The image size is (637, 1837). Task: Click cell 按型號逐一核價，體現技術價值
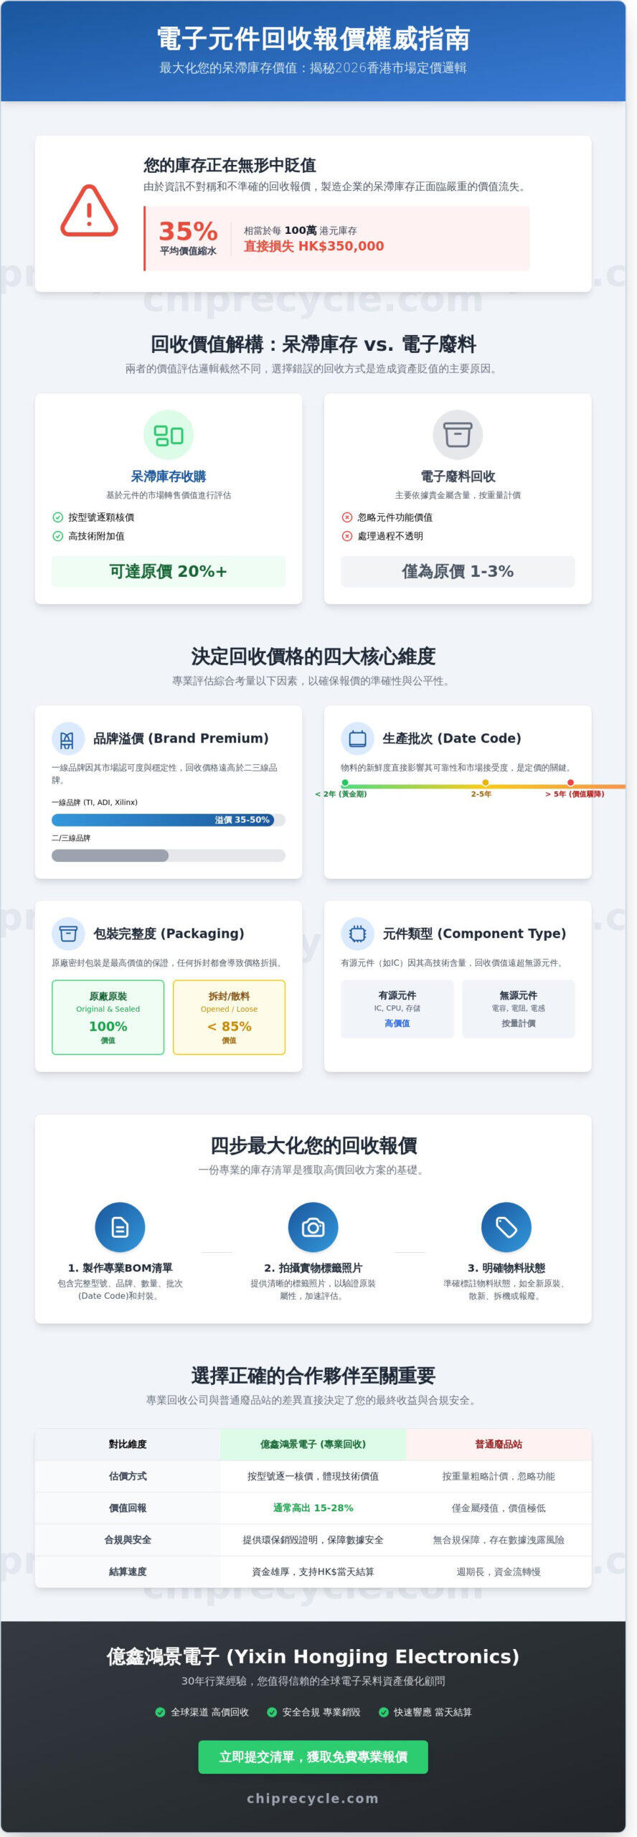313,1476
